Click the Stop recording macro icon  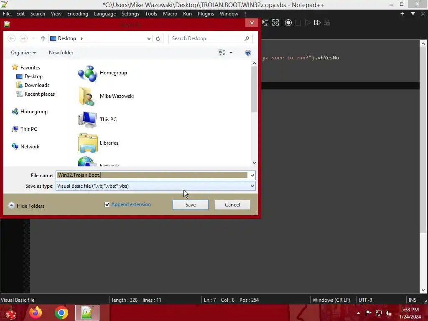[298, 23]
